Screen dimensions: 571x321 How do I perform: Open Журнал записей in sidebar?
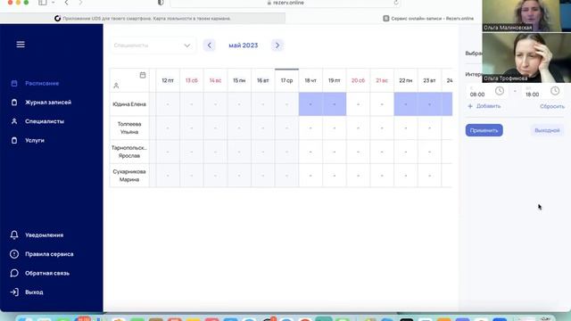point(48,103)
